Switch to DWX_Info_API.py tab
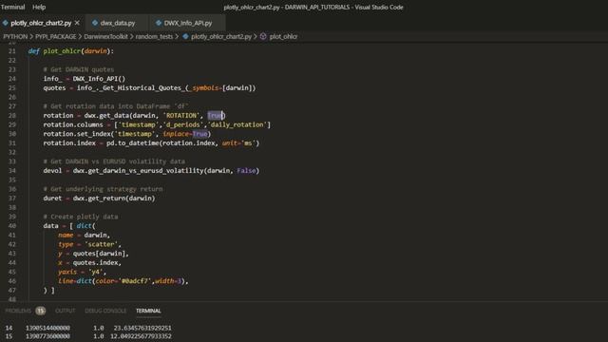This screenshot has height=342, width=608. (x=188, y=23)
